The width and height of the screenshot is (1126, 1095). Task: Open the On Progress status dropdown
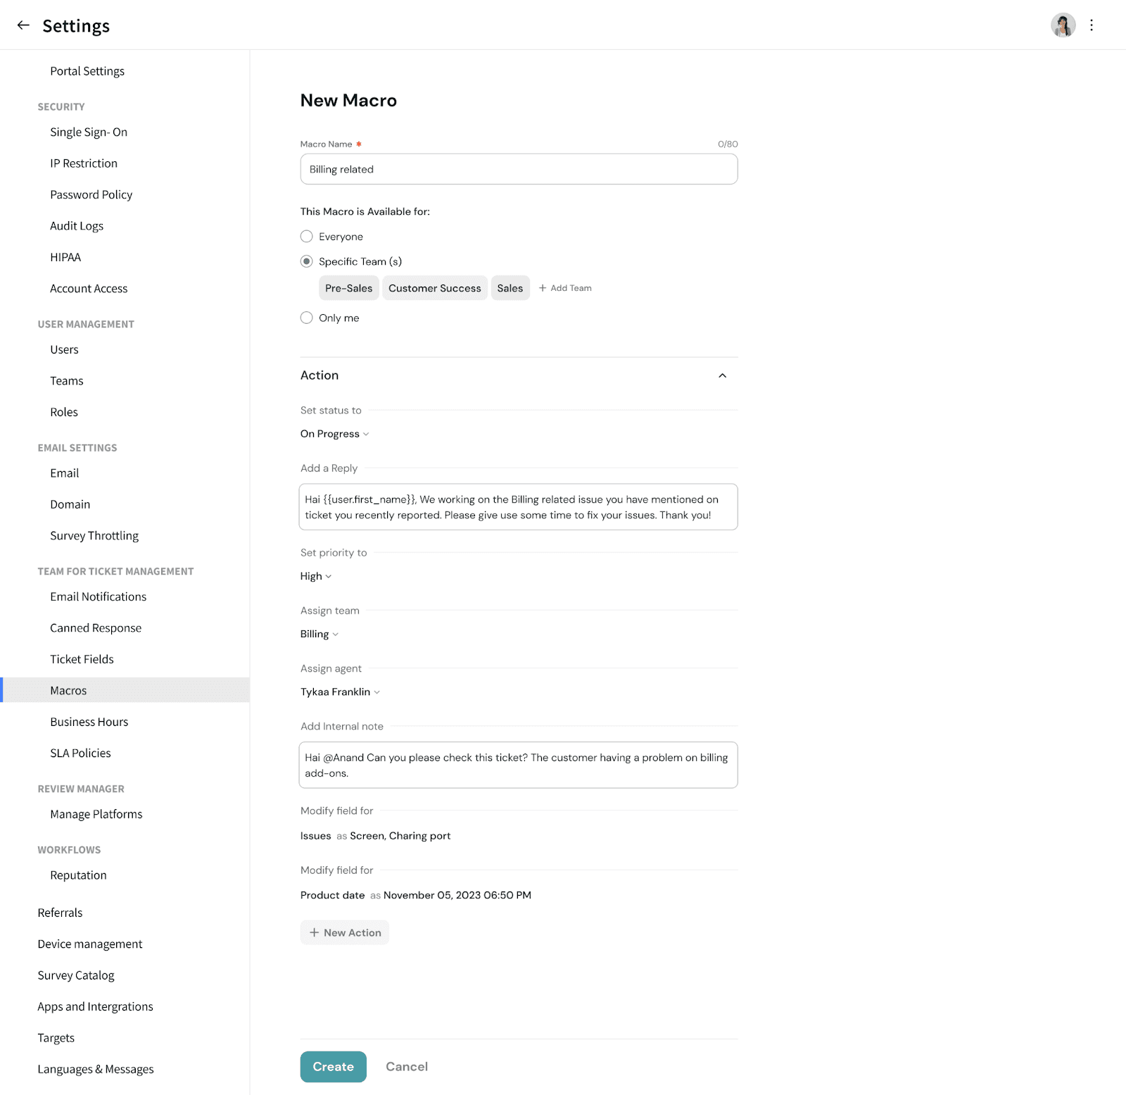click(335, 434)
